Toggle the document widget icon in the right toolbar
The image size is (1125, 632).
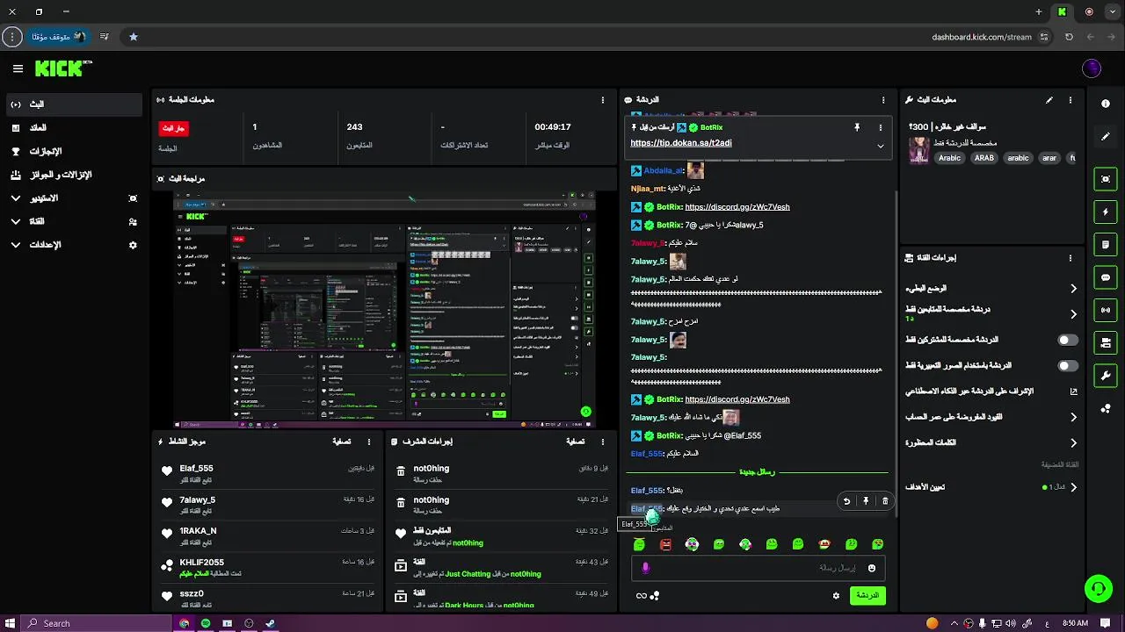pyautogui.click(x=1106, y=244)
